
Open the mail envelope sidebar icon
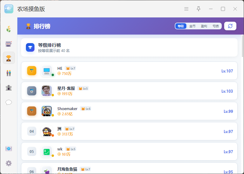tap(9, 149)
